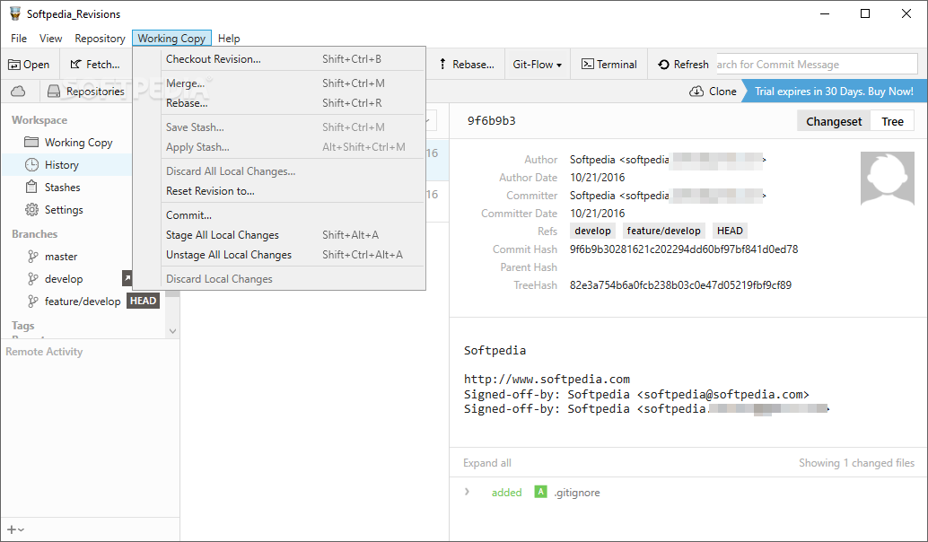Click the green A added-status icon
Viewport: 928px width, 542px height.
[540, 492]
